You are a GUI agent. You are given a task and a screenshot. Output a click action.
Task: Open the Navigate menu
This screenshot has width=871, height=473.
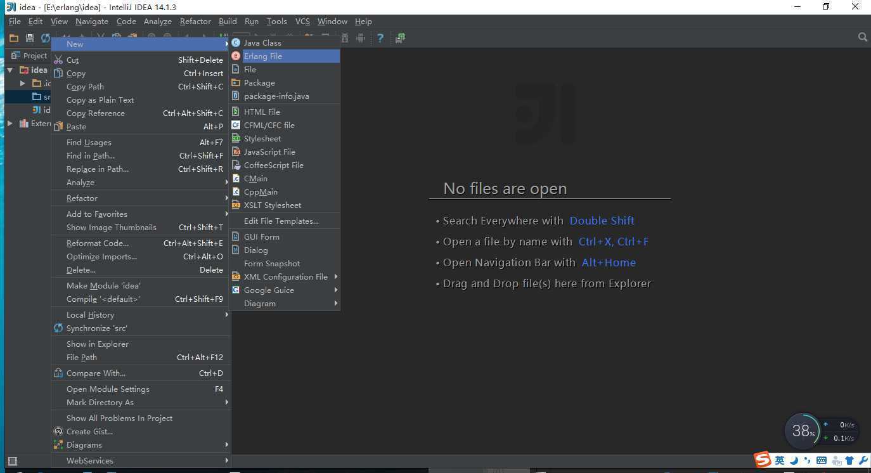pos(92,21)
